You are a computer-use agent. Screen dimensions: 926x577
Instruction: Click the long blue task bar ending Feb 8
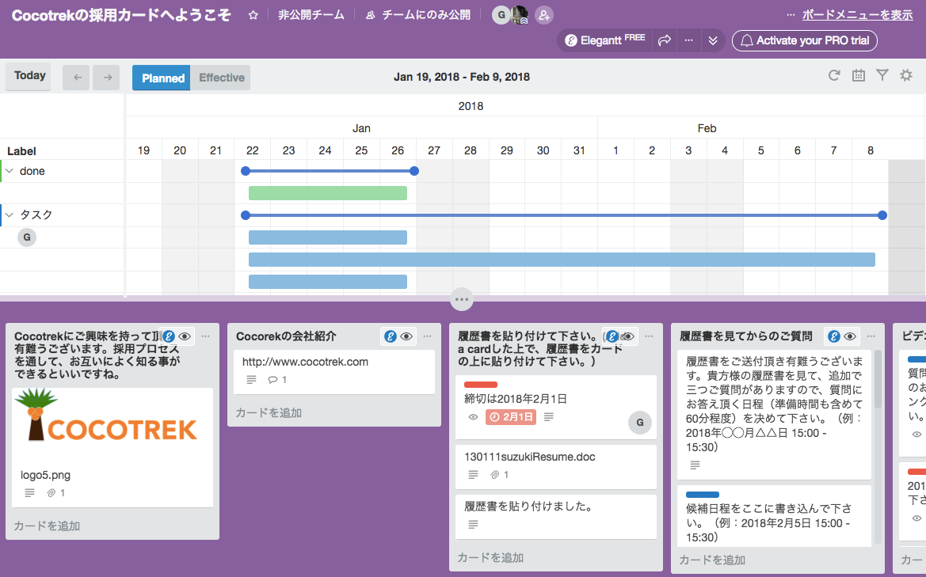[x=562, y=260]
